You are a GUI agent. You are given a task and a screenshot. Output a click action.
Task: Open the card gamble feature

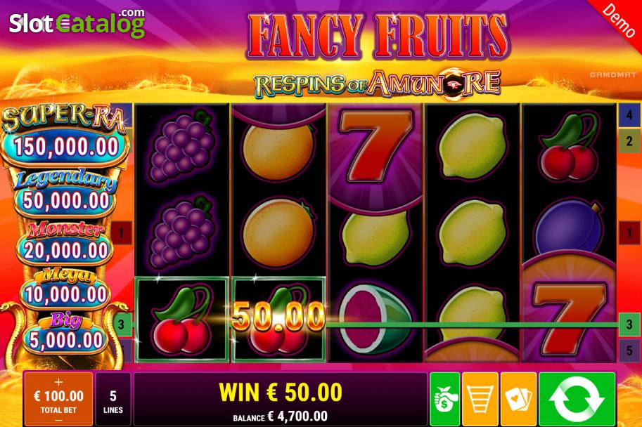[x=518, y=399]
